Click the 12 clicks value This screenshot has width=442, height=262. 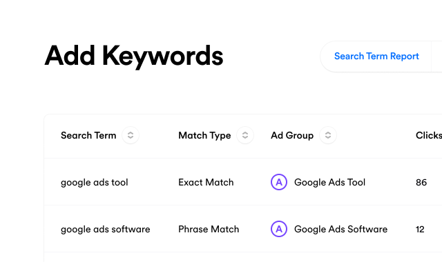[x=420, y=230]
